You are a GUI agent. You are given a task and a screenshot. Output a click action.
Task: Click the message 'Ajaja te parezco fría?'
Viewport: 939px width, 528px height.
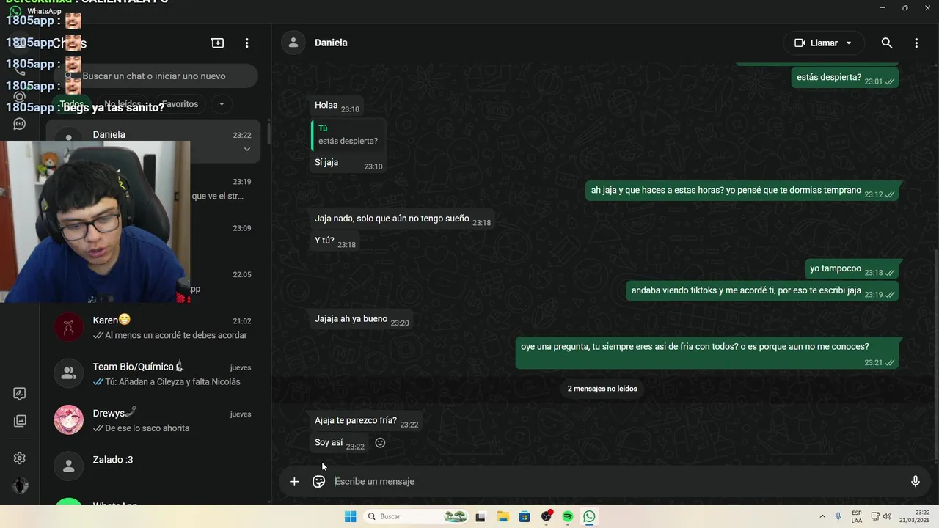click(x=366, y=422)
